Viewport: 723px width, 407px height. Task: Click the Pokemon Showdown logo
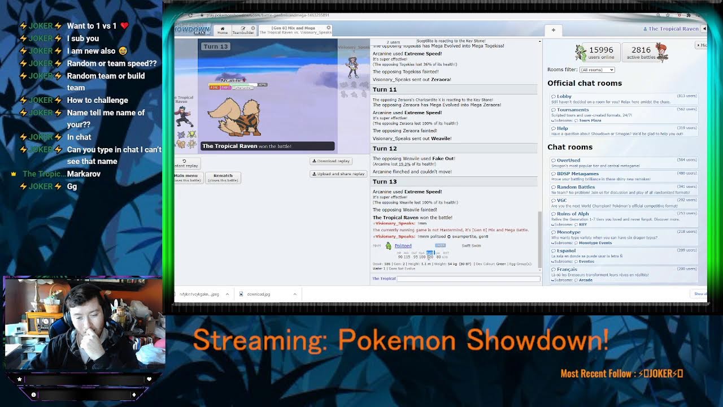193,29
